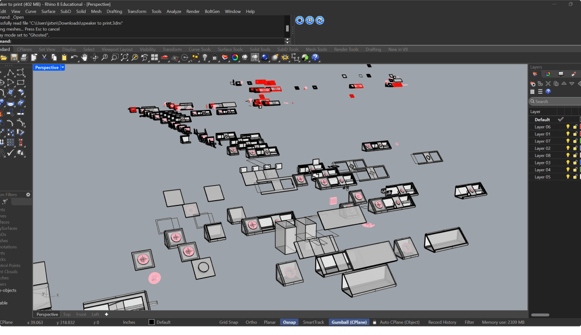Switch to the Curve Tools toolbar tab
This screenshot has height=335, width=581.
tap(199, 49)
